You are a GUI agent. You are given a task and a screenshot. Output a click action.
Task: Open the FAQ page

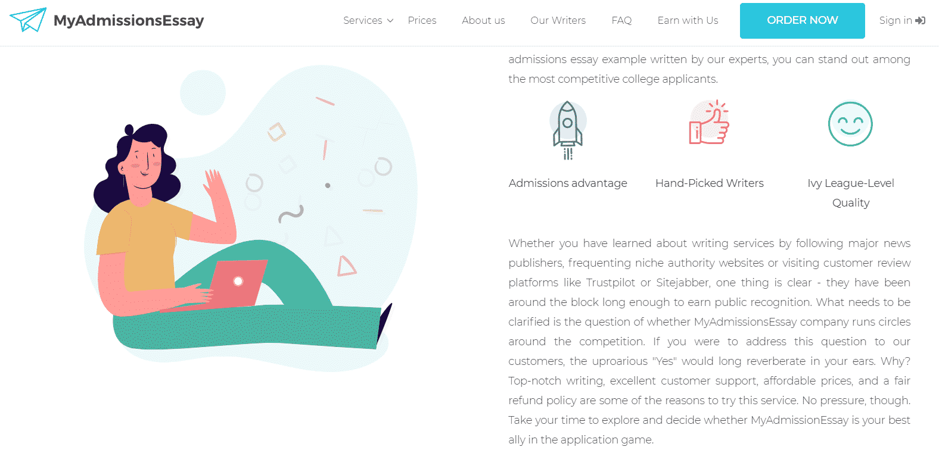click(621, 20)
